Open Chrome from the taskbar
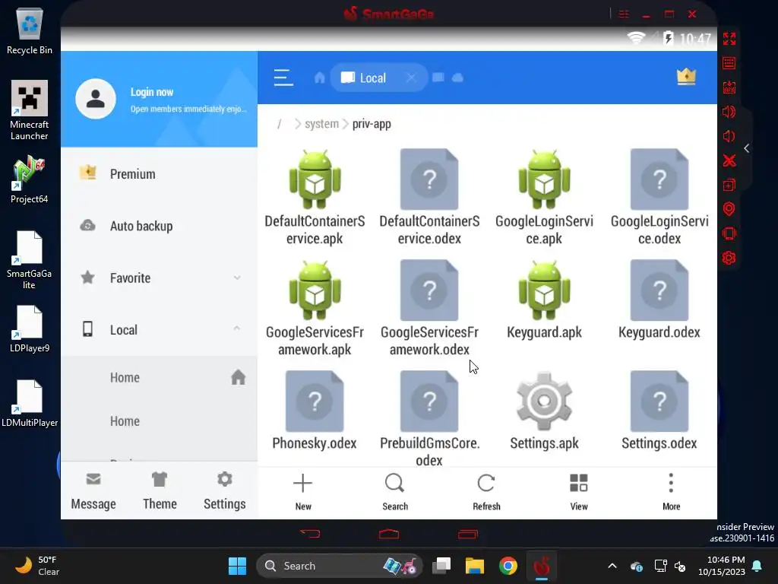778x584 pixels. point(508,566)
